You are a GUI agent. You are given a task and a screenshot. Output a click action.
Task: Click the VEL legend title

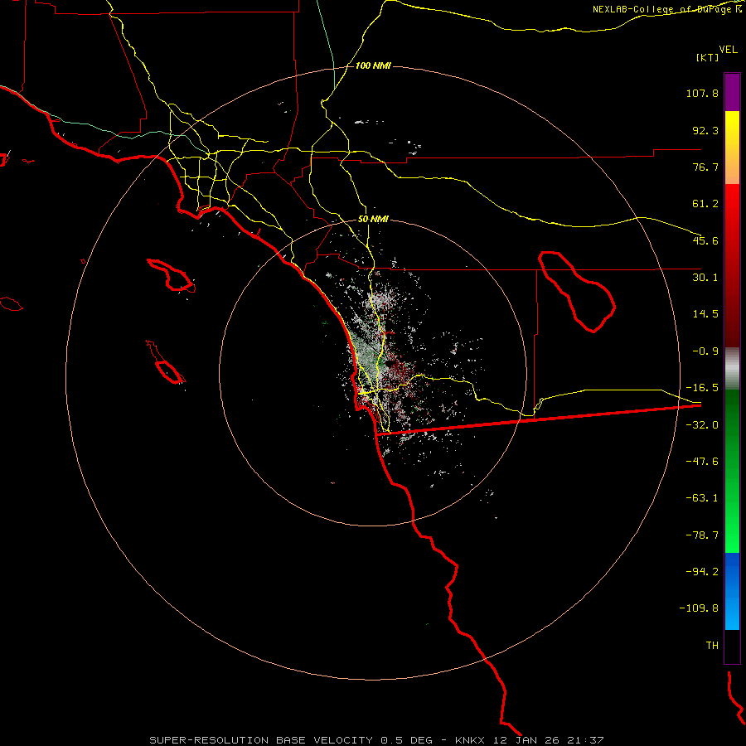click(728, 50)
